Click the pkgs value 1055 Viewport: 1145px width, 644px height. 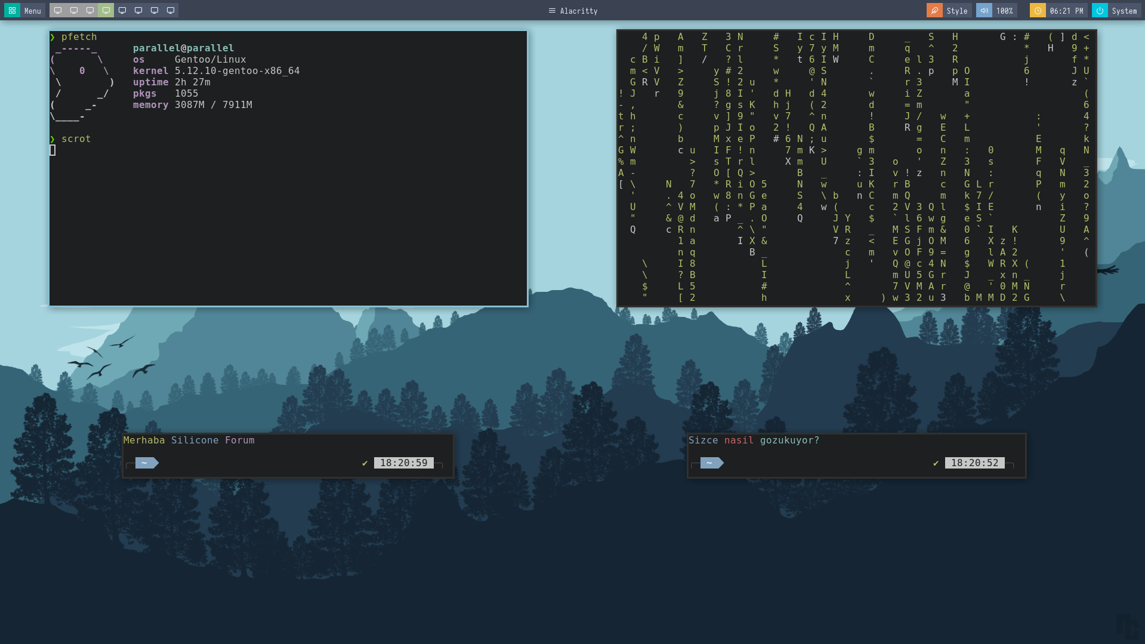pyautogui.click(x=186, y=94)
